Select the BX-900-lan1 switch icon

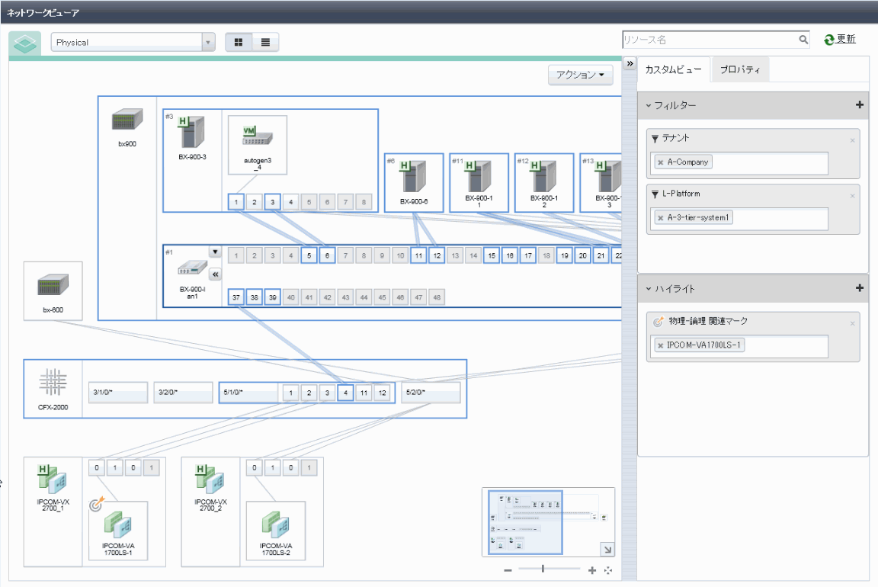192,268
